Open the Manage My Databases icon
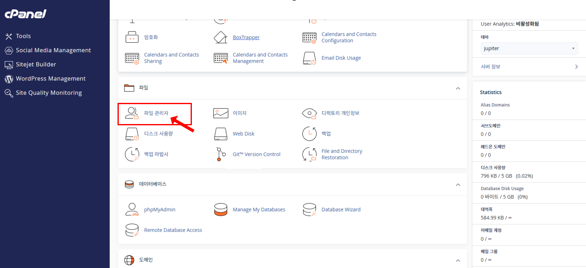586x268 pixels. (x=221, y=210)
